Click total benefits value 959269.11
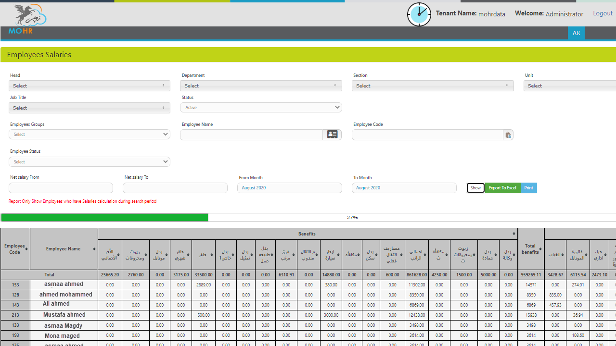This screenshot has width=616, height=346. click(530, 275)
